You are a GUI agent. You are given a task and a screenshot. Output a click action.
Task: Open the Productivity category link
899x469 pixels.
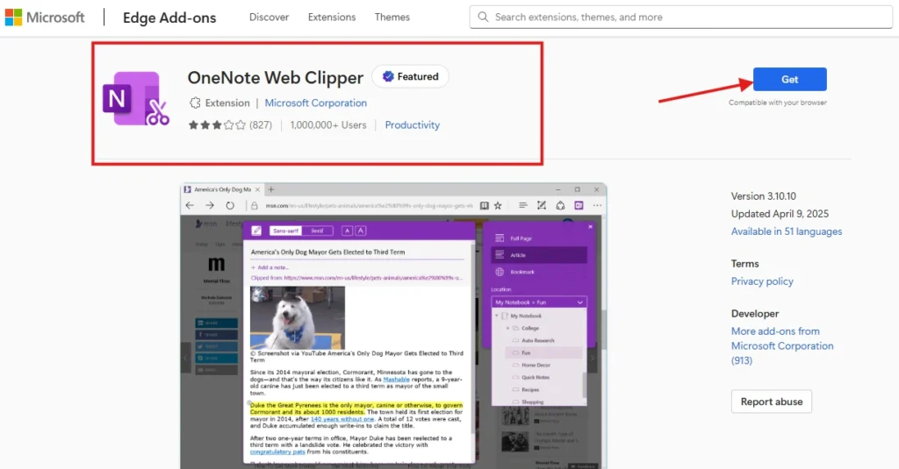pos(413,124)
